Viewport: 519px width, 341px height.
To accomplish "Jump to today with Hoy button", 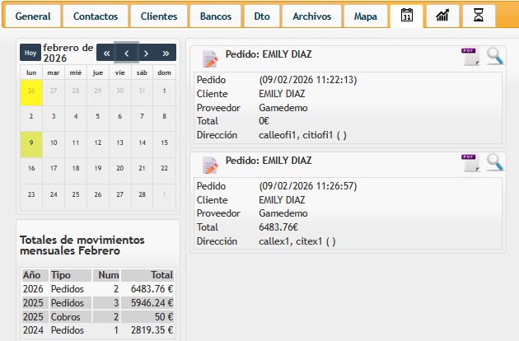I will pyautogui.click(x=30, y=53).
